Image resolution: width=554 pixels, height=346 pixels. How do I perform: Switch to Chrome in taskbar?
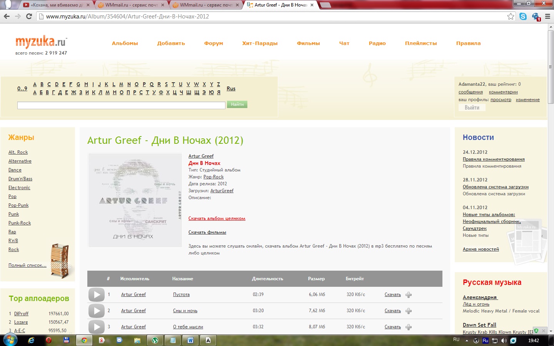[x=84, y=340]
